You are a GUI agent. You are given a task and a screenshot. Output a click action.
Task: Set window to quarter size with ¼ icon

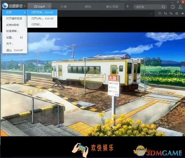(165, 13)
